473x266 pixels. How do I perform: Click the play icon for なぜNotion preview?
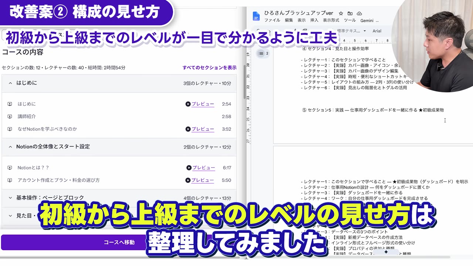(x=188, y=129)
